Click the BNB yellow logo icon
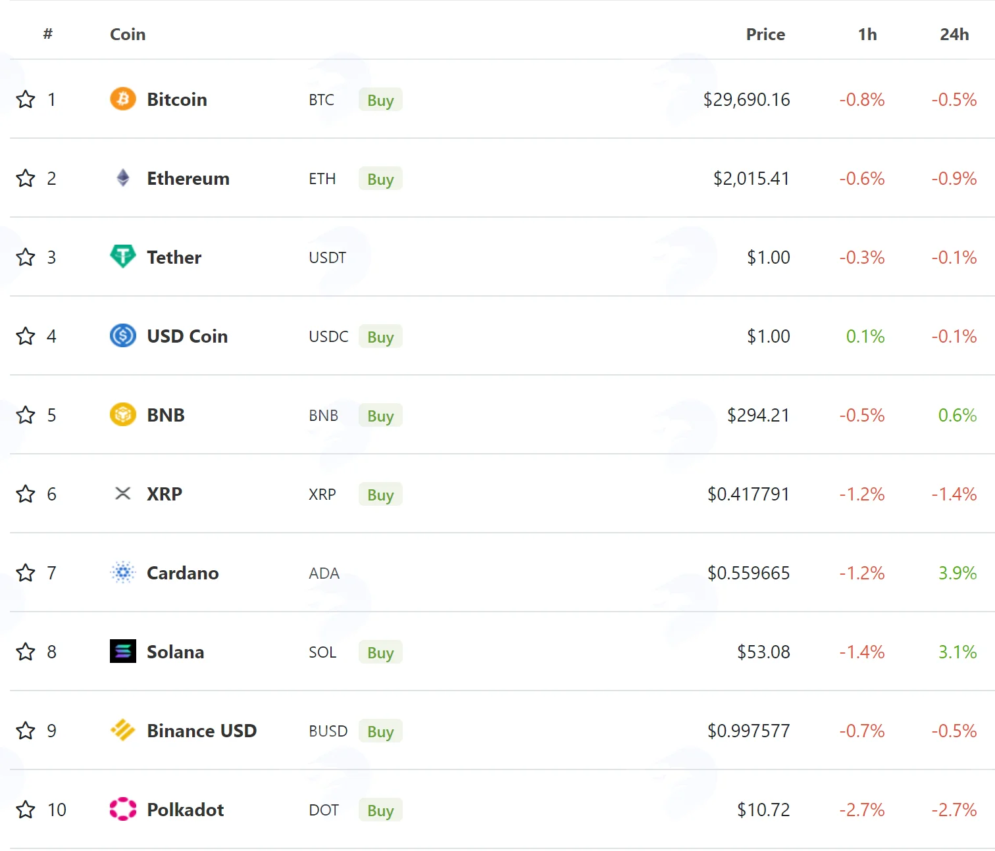The height and width of the screenshot is (851, 995). (123, 415)
